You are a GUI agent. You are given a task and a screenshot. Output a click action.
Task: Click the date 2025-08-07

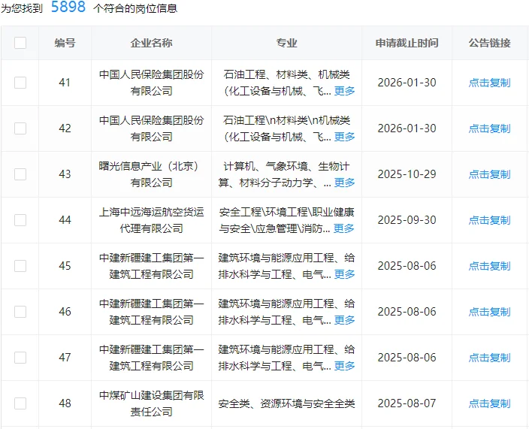tap(407, 403)
